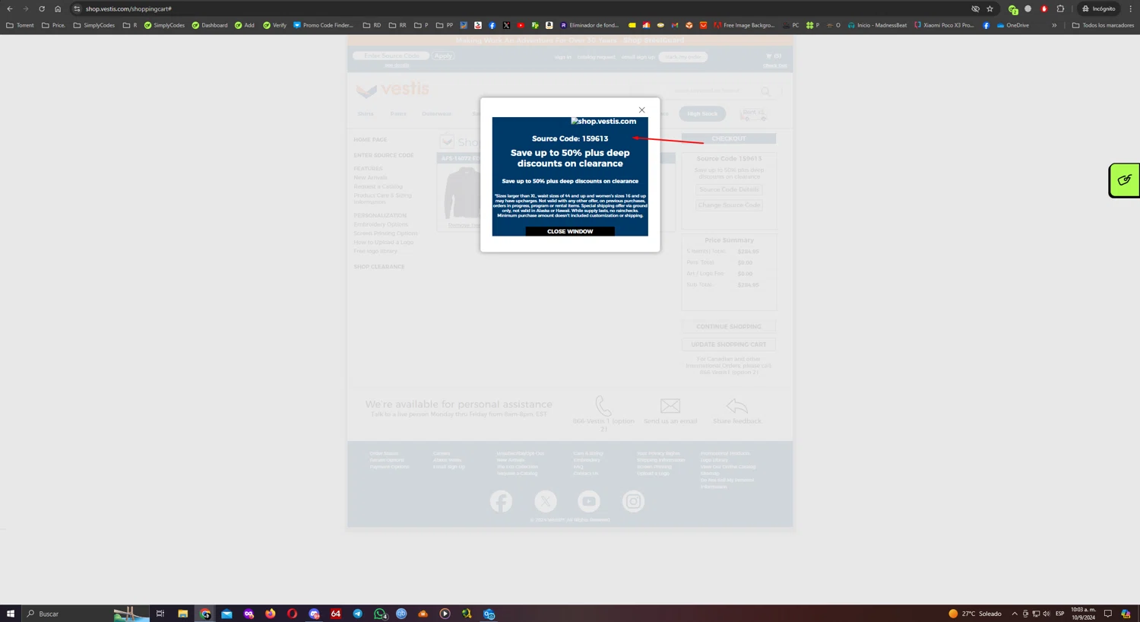Focus the Enter Source Code field

coord(391,56)
